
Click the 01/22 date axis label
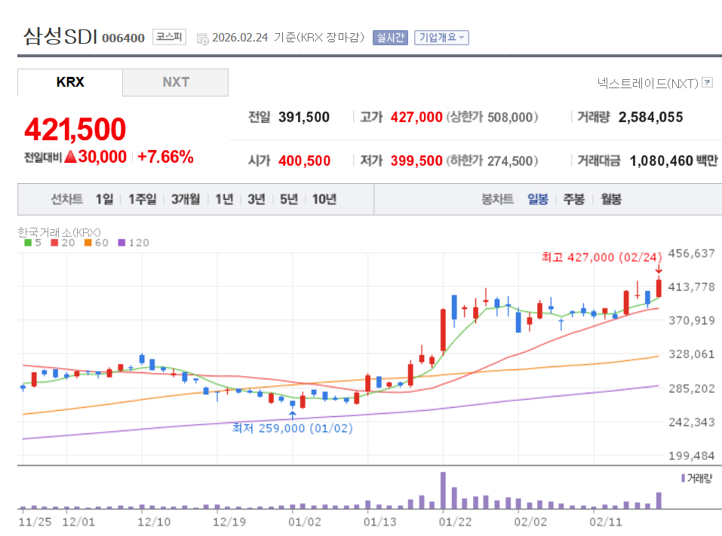click(455, 522)
